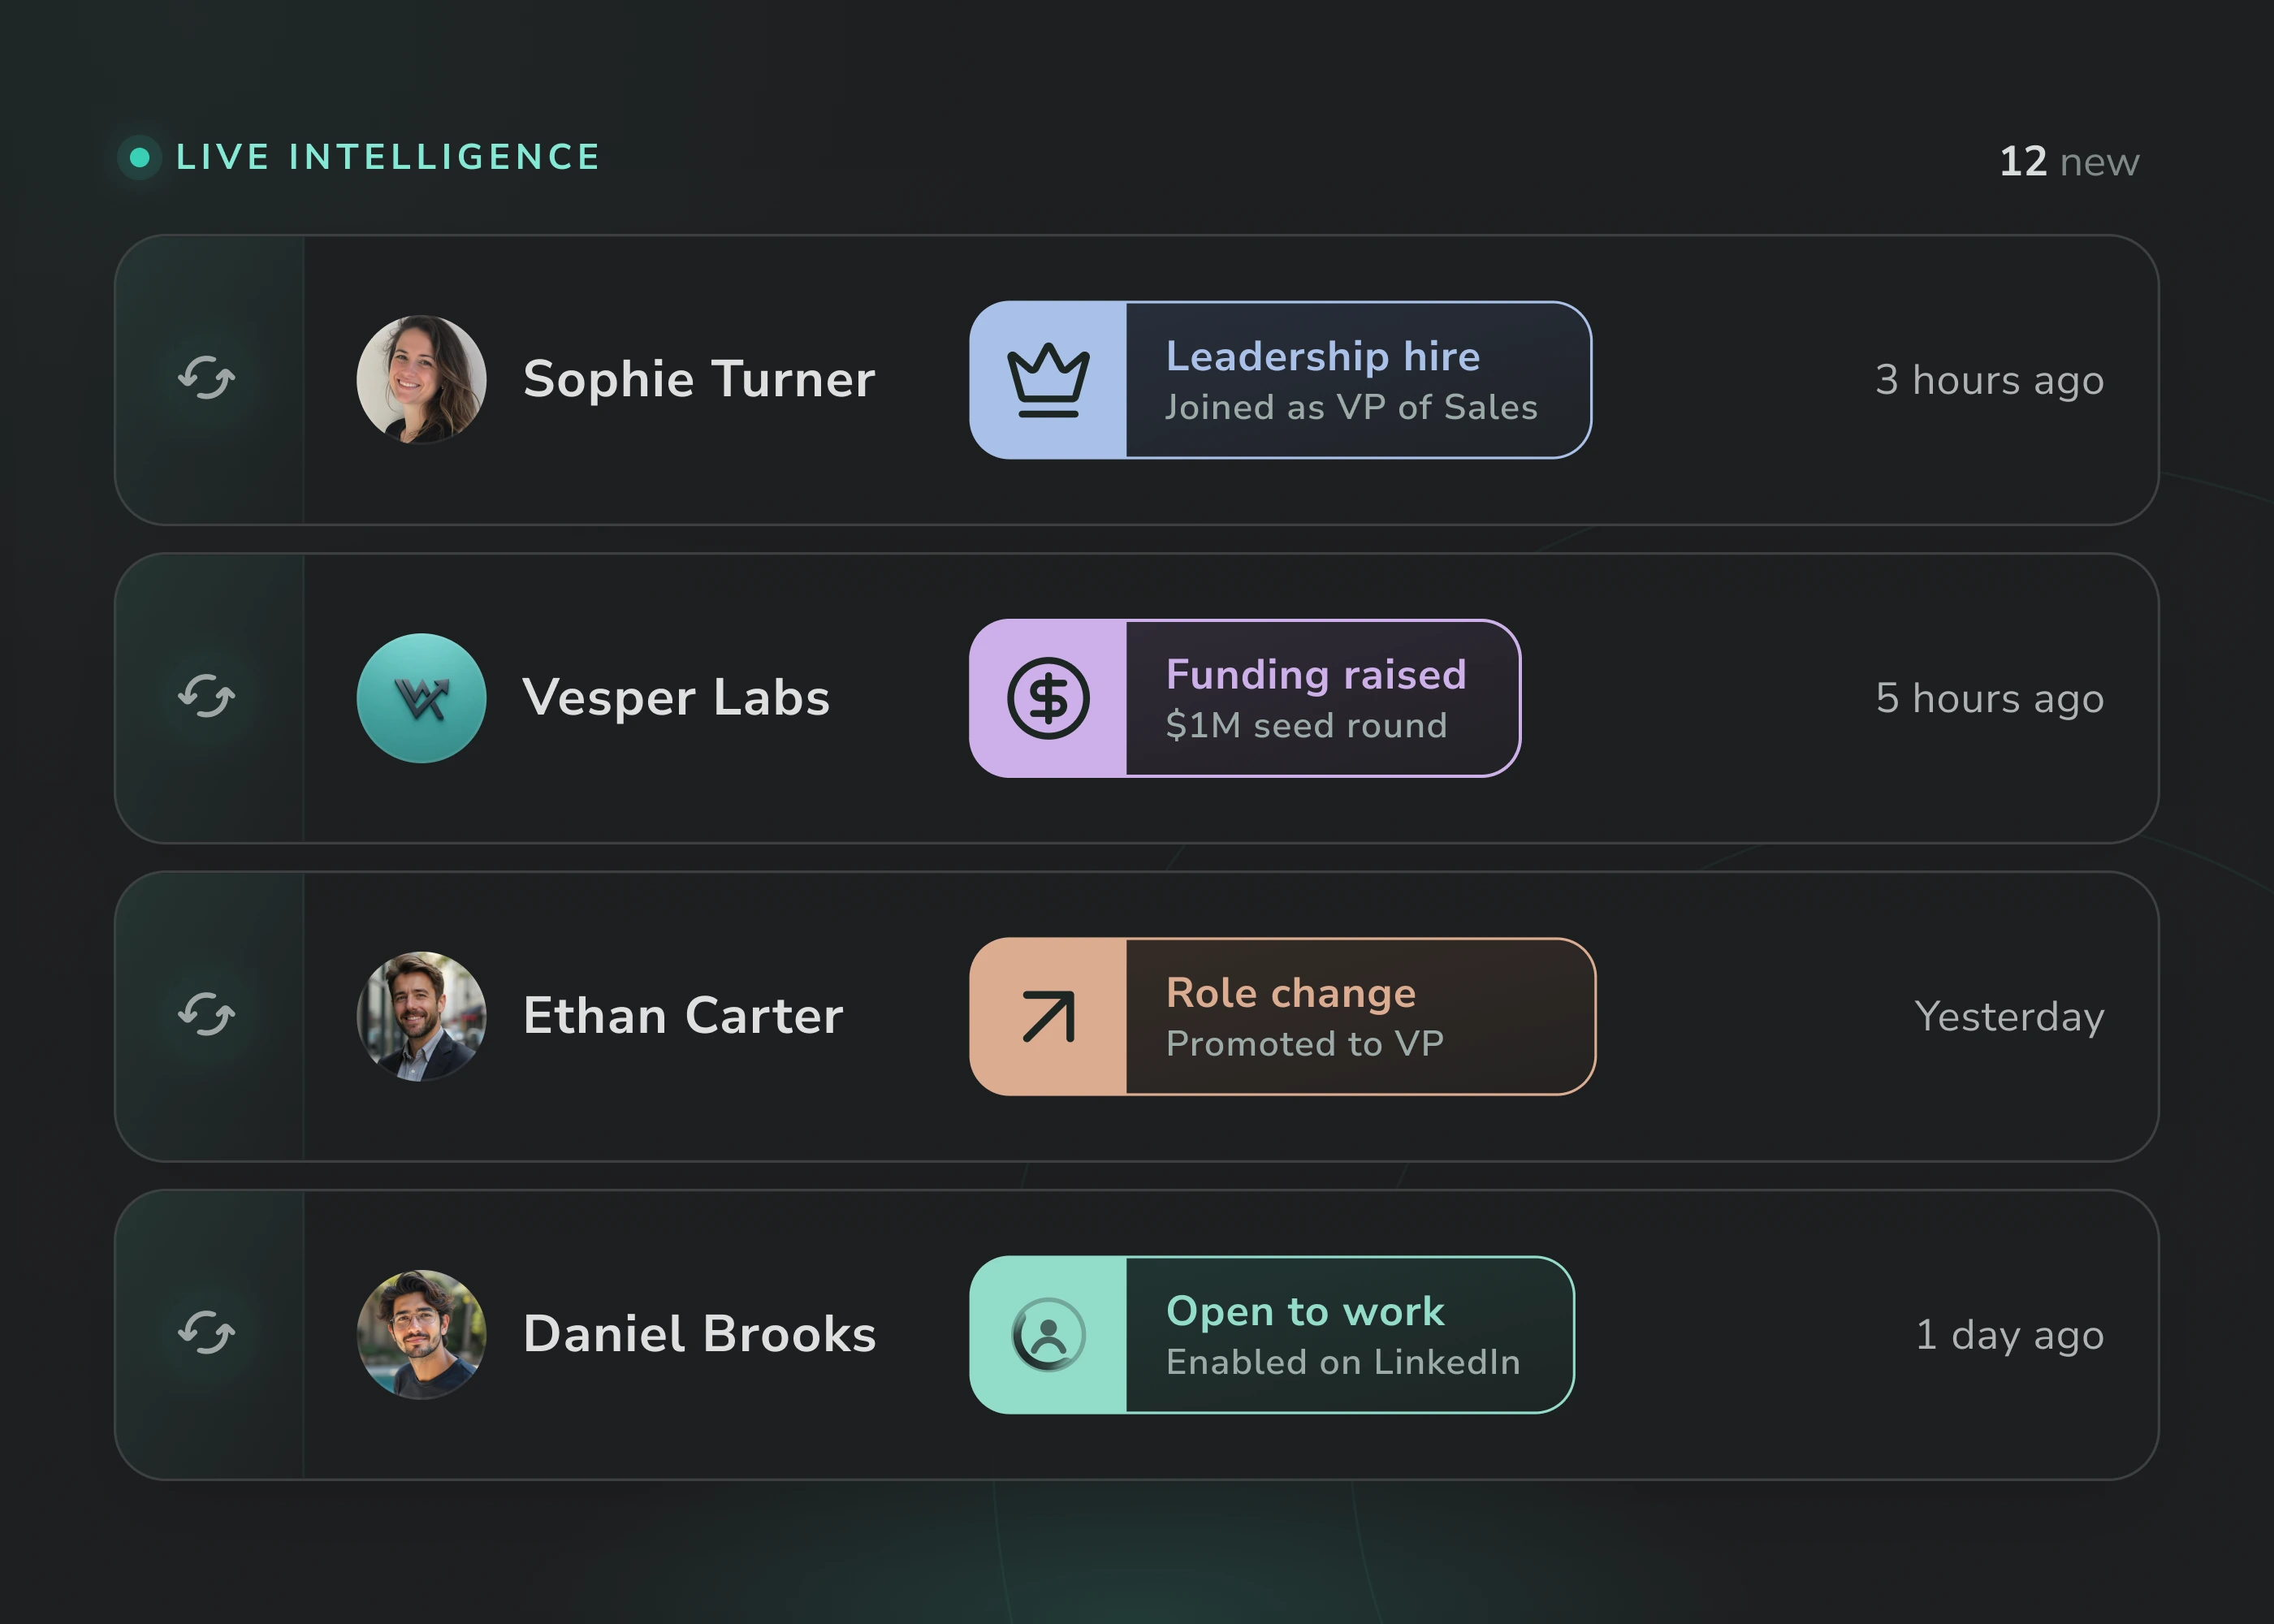
Task: Click the green Live Intelligence status dot
Action: (140, 157)
